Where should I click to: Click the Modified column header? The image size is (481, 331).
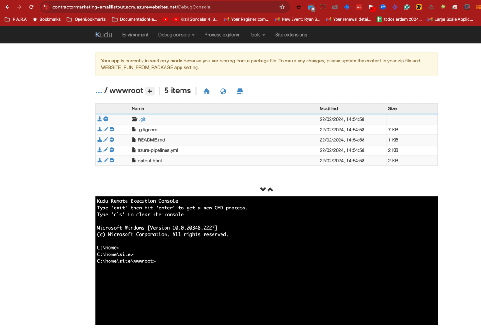[329, 109]
